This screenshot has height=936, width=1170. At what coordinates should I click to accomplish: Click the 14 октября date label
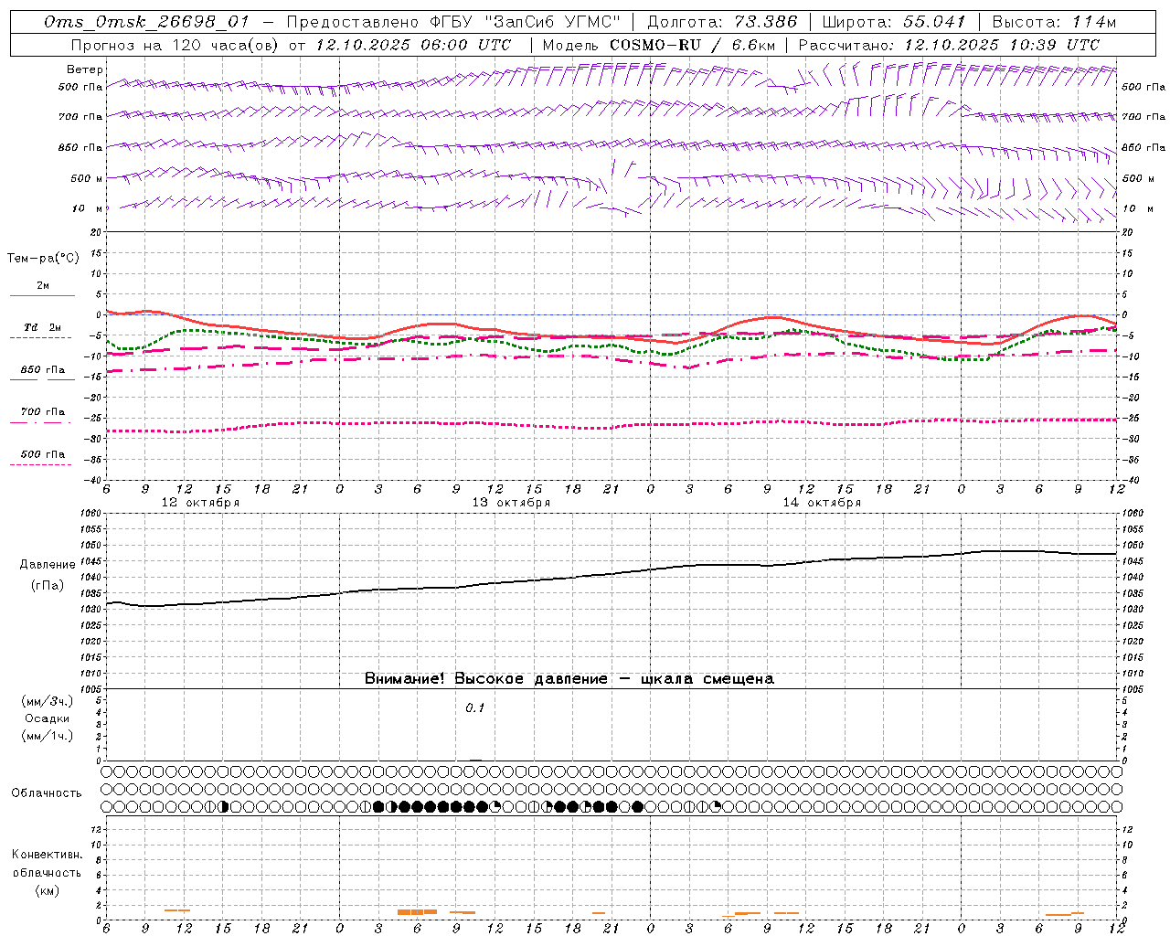click(x=822, y=503)
